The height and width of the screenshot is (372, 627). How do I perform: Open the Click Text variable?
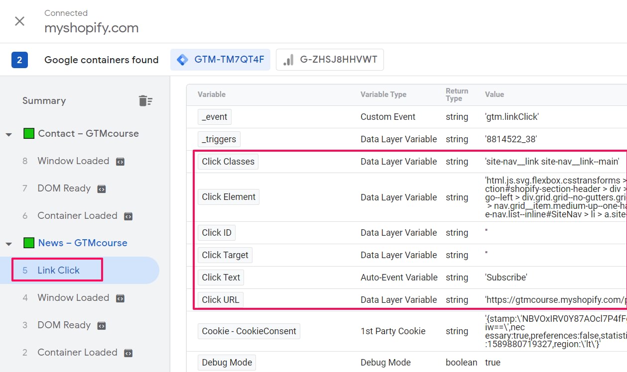(221, 278)
